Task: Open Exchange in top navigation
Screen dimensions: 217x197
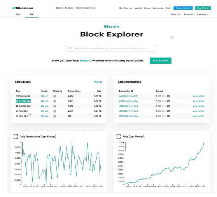Action: point(158,8)
